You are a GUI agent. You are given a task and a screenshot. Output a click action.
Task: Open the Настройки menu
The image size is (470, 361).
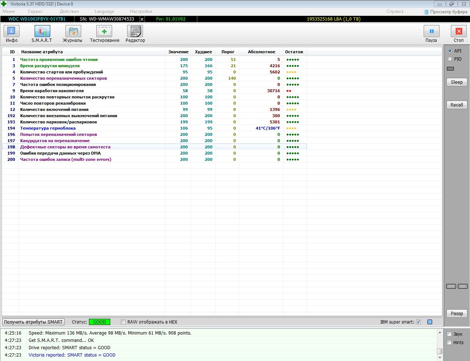[141, 12]
